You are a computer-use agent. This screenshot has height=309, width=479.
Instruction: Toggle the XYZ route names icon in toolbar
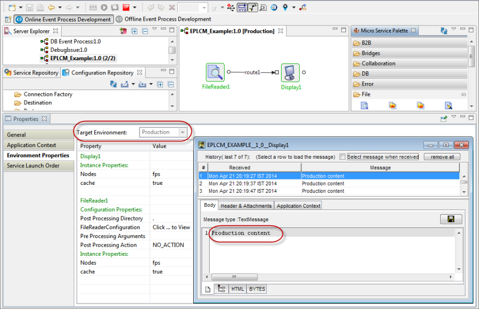242,7
